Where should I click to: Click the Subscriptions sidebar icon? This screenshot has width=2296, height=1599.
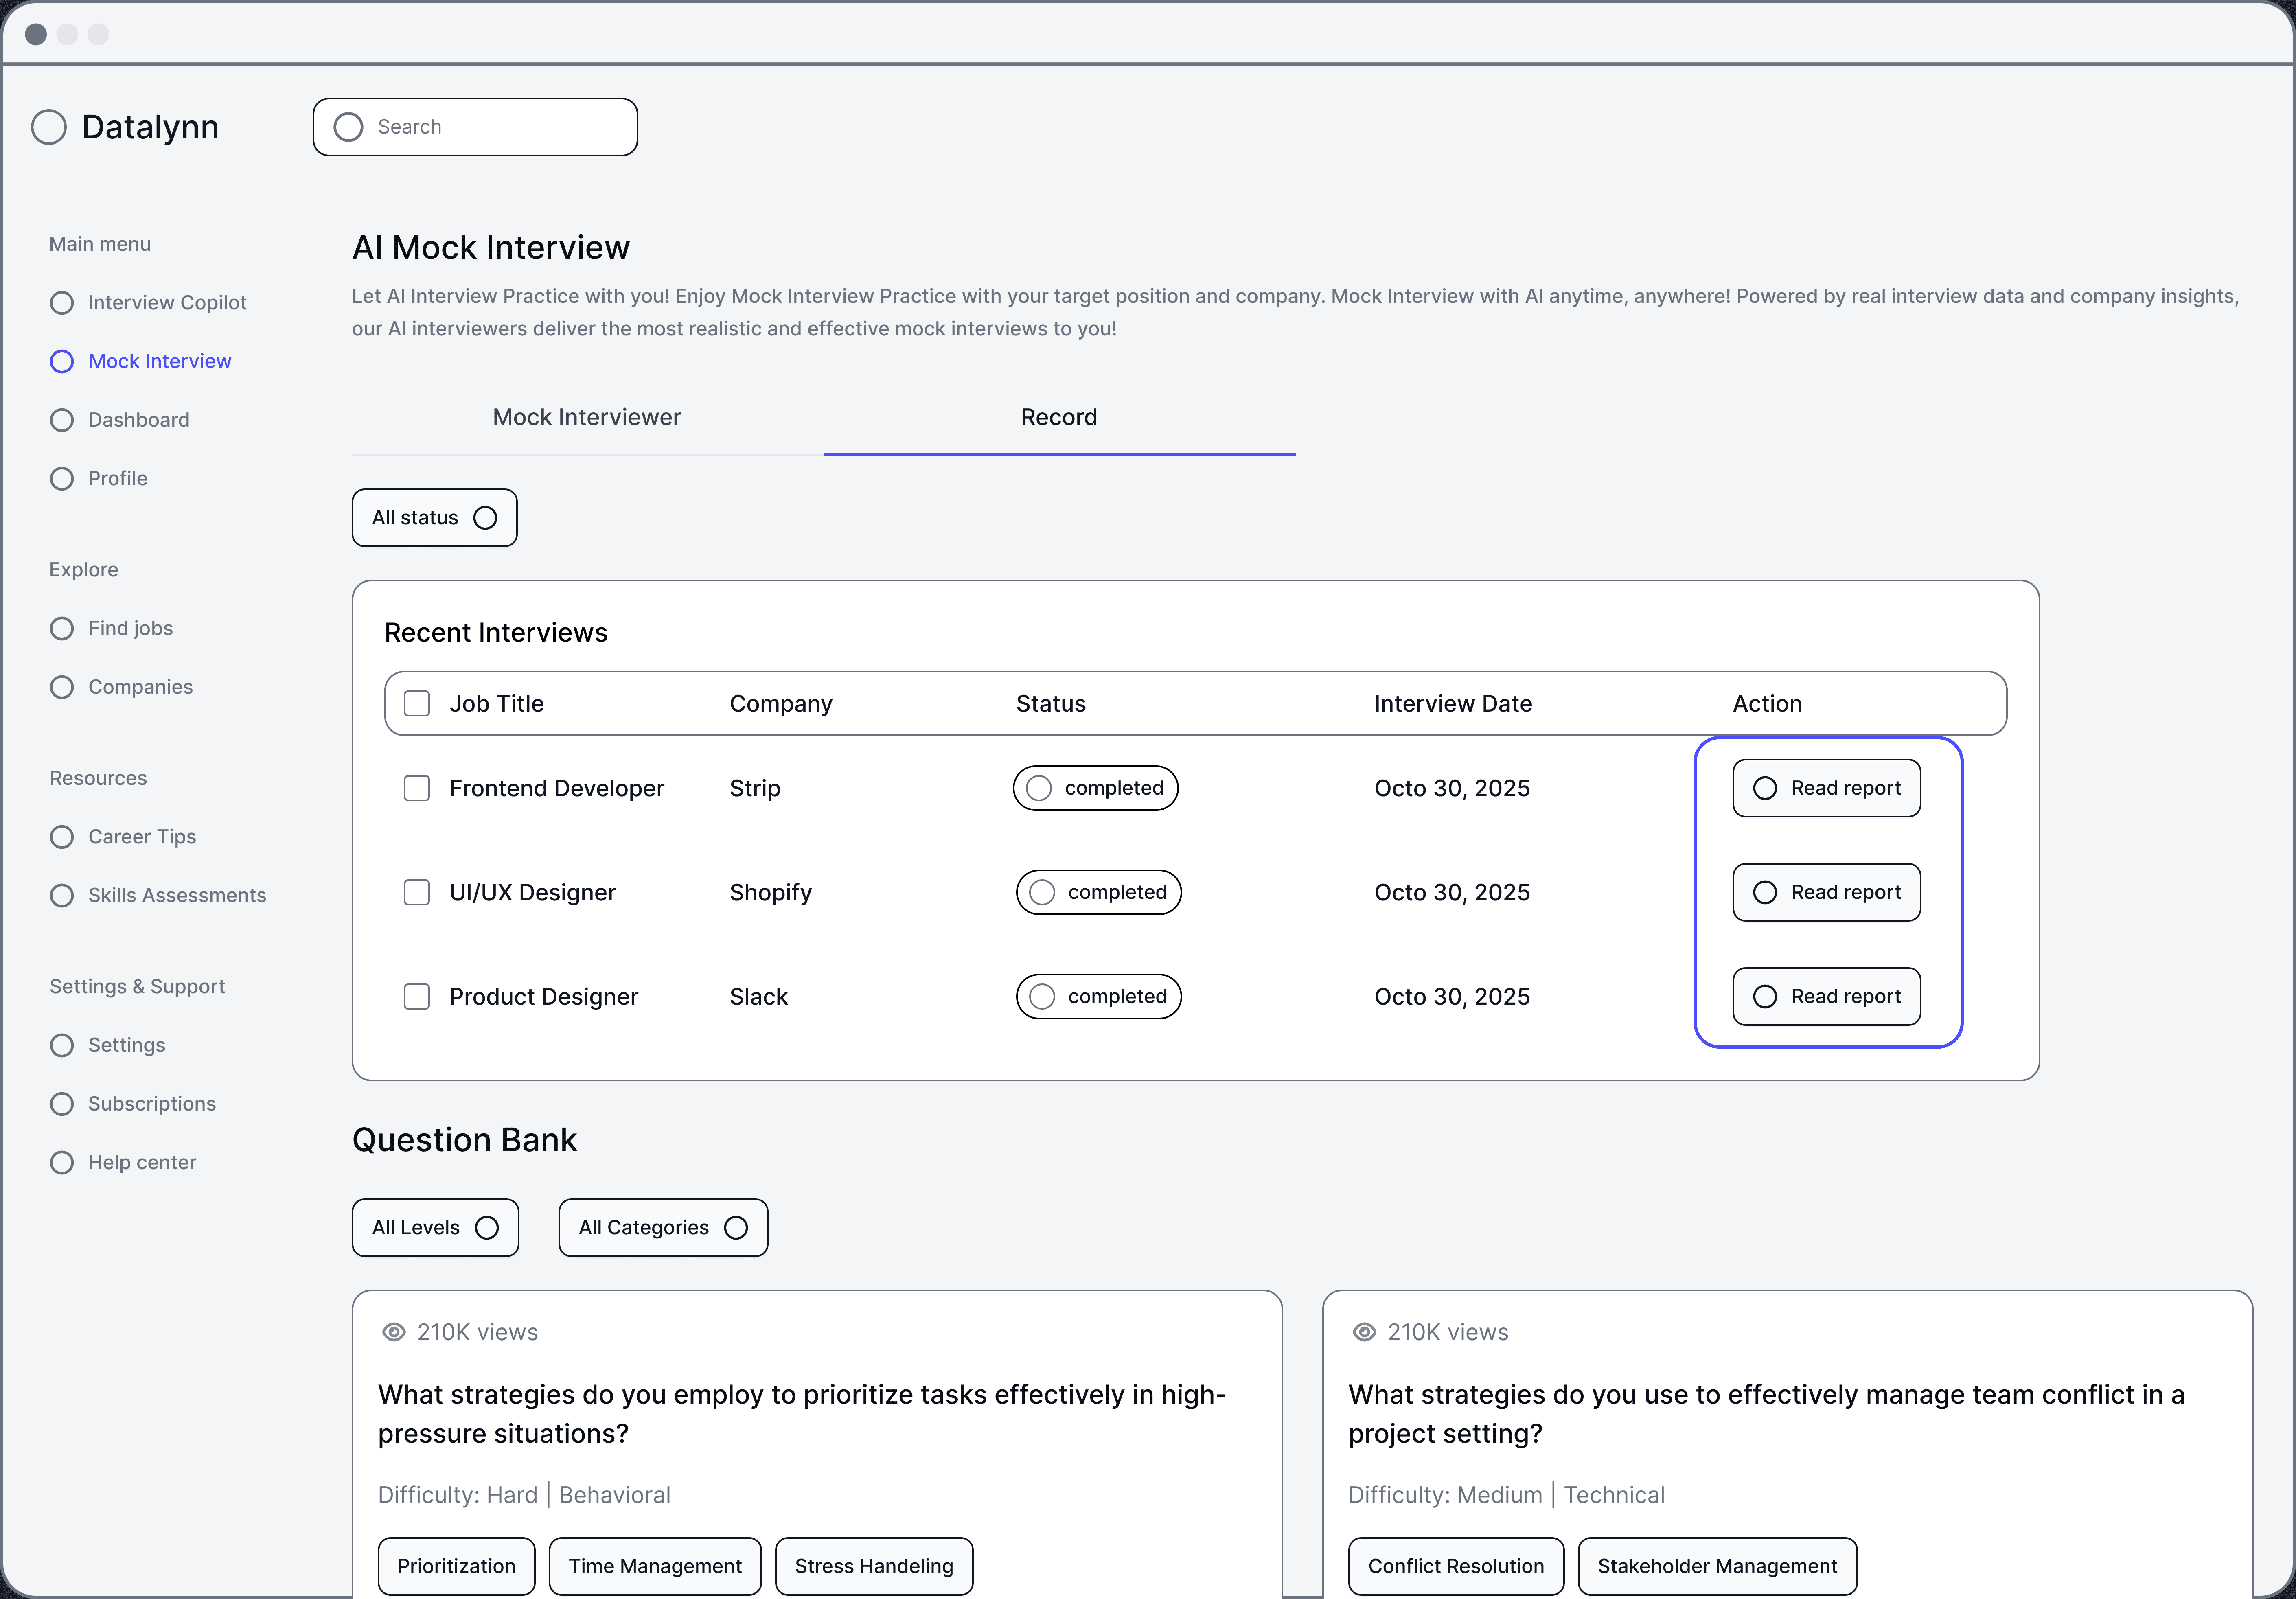pos(62,1104)
